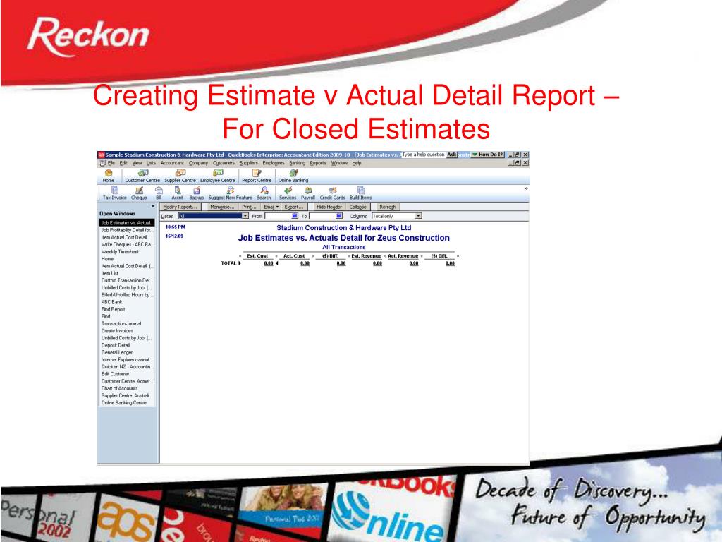Click the Print button
This screenshot has height=542, width=722.
point(249,207)
